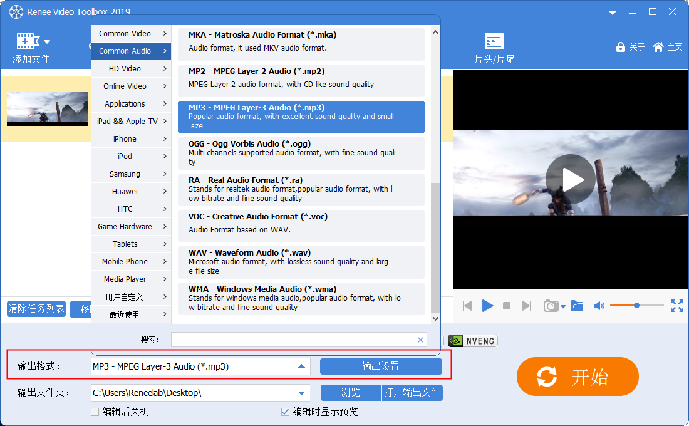
Task: Select the video thumbnail in task list
Action: [48, 108]
